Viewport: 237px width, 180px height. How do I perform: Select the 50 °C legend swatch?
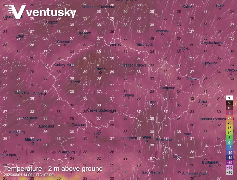tap(229, 103)
